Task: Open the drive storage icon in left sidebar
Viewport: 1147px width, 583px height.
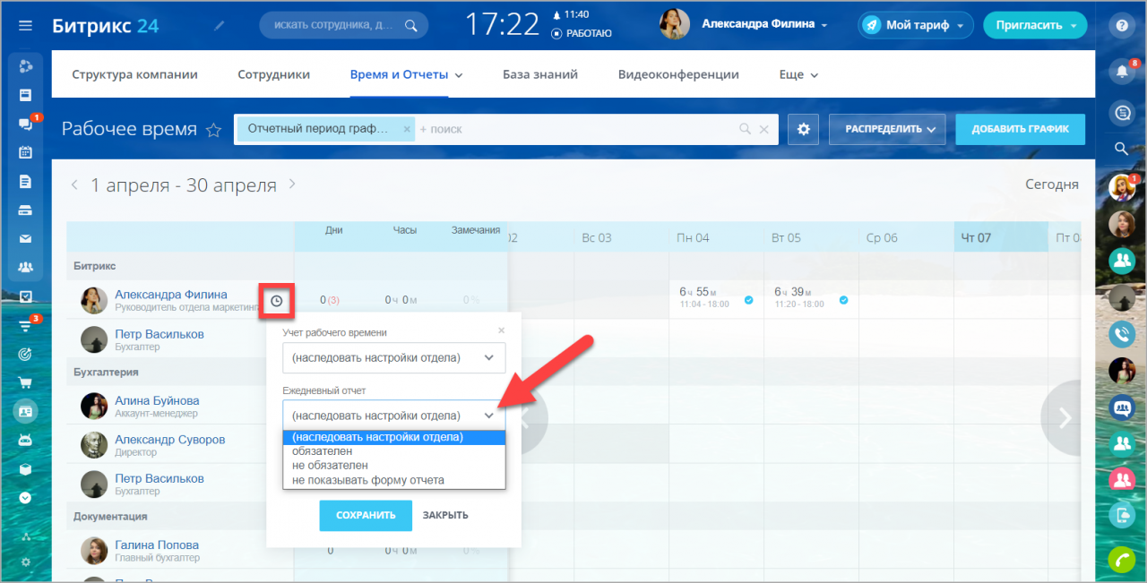Action: pos(25,211)
